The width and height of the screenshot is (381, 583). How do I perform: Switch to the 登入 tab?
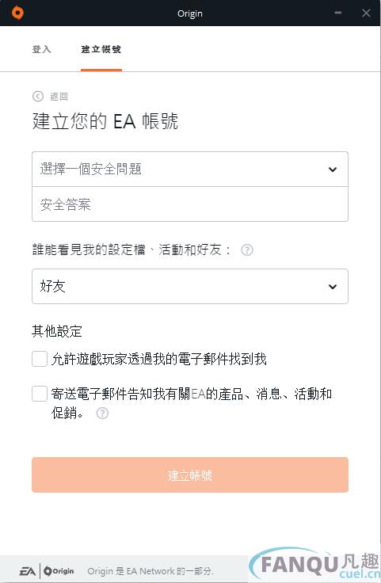coord(42,49)
